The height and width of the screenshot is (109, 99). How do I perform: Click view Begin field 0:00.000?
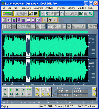[x=65, y=95]
